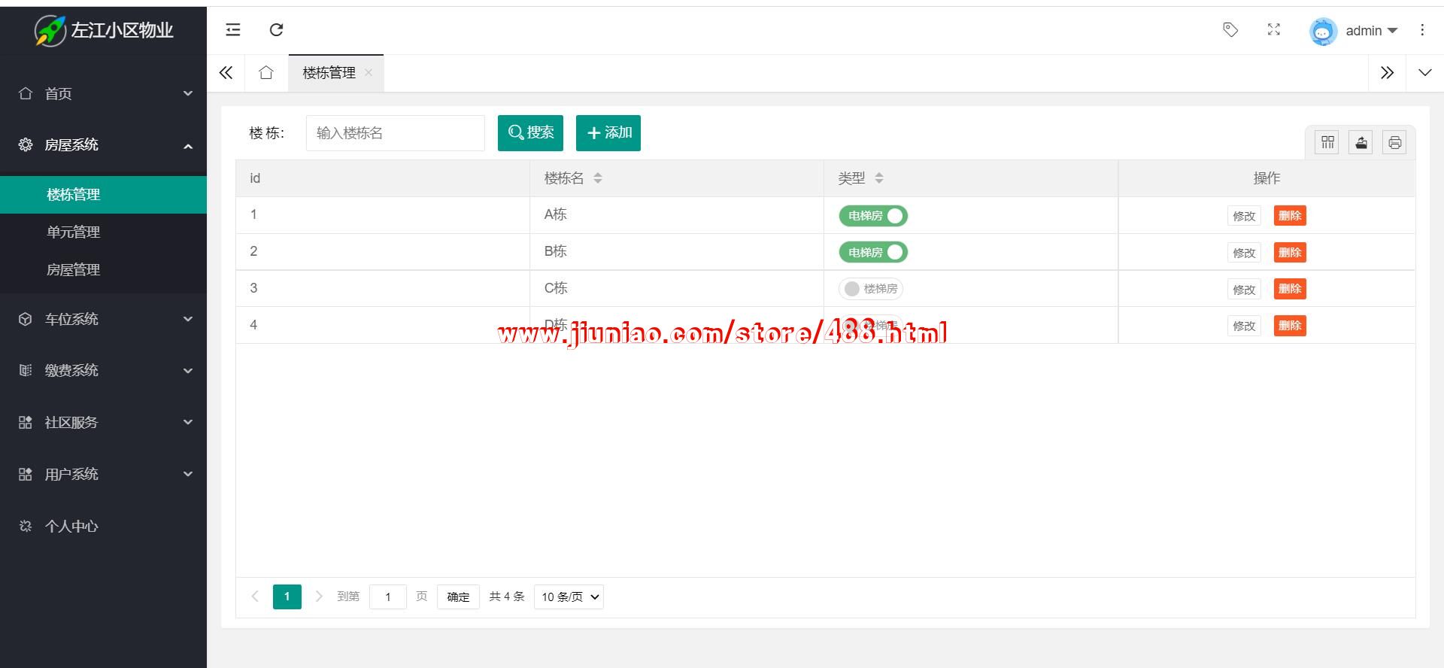
Task: Refresh the page with the reload icon
Action: [276, 30]
